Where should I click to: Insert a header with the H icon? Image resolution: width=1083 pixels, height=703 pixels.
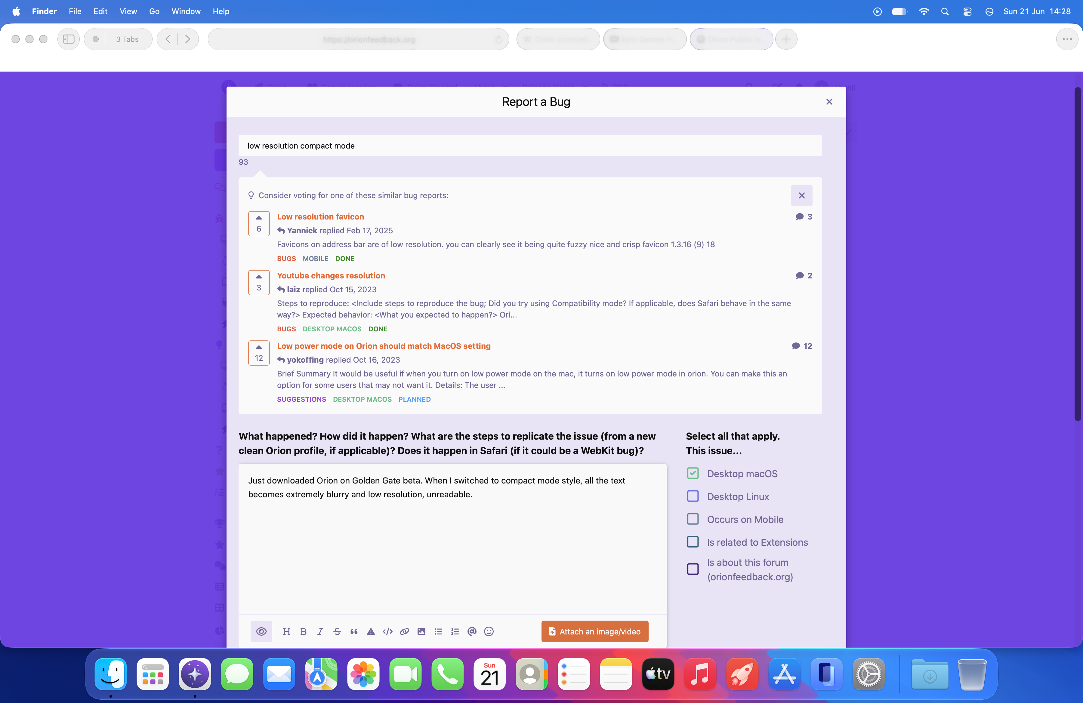[x=286, y=631]
